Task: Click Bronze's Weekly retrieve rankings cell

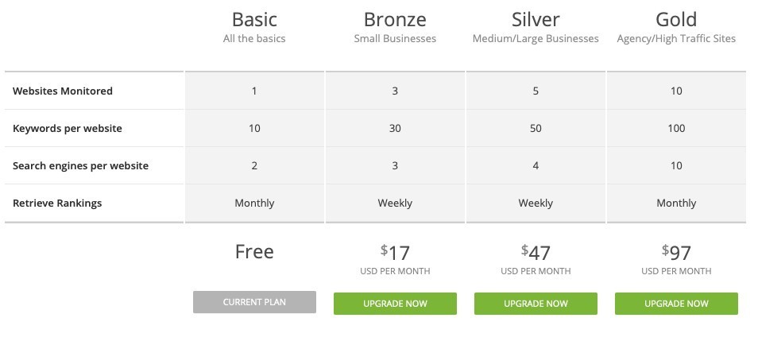Action: (x=395, y=203)
